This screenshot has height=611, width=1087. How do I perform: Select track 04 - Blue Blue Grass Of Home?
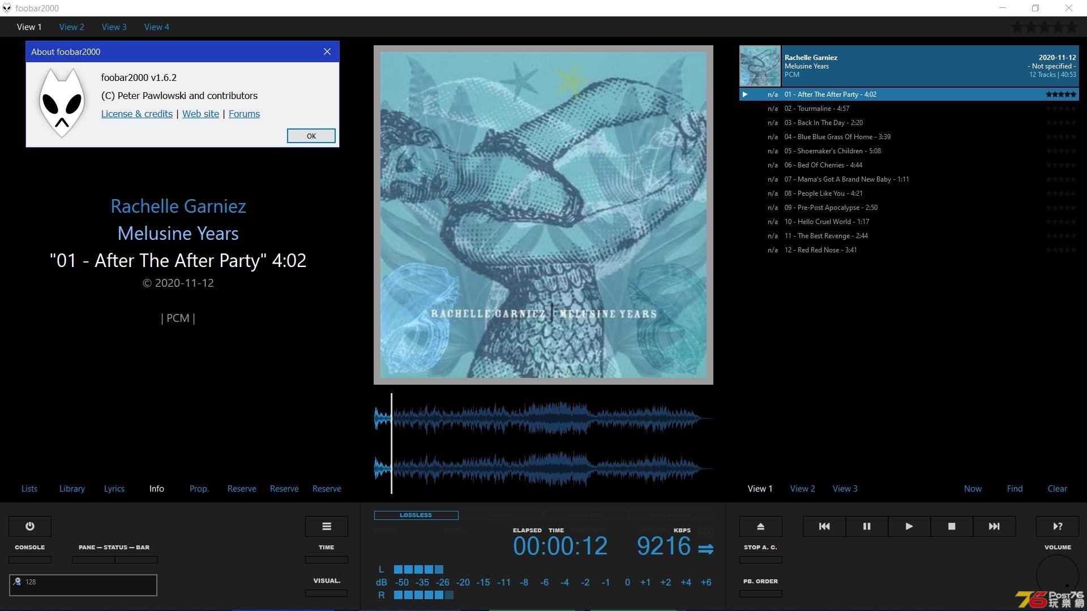[909, 137]
